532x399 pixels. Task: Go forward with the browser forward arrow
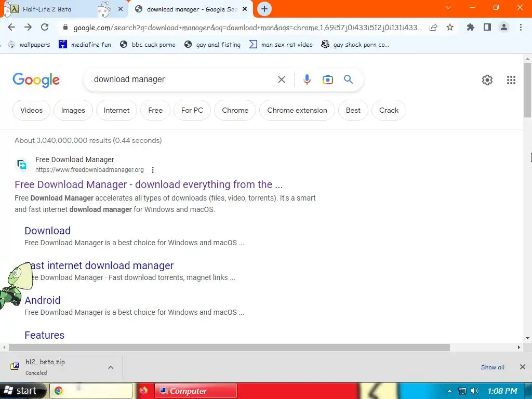[x=28, y=28]
